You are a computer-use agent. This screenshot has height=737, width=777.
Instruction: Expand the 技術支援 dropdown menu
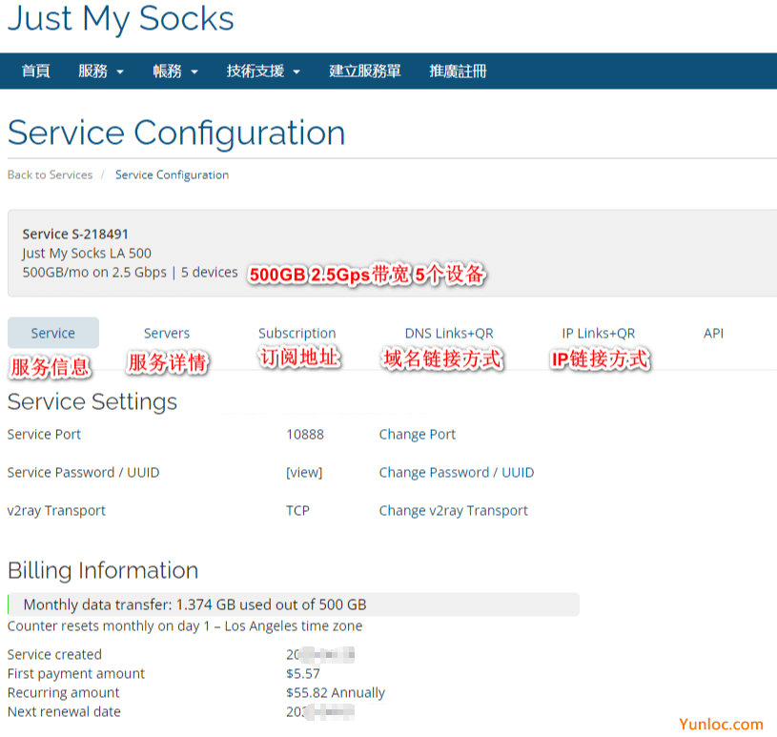(x=263, y=71)
